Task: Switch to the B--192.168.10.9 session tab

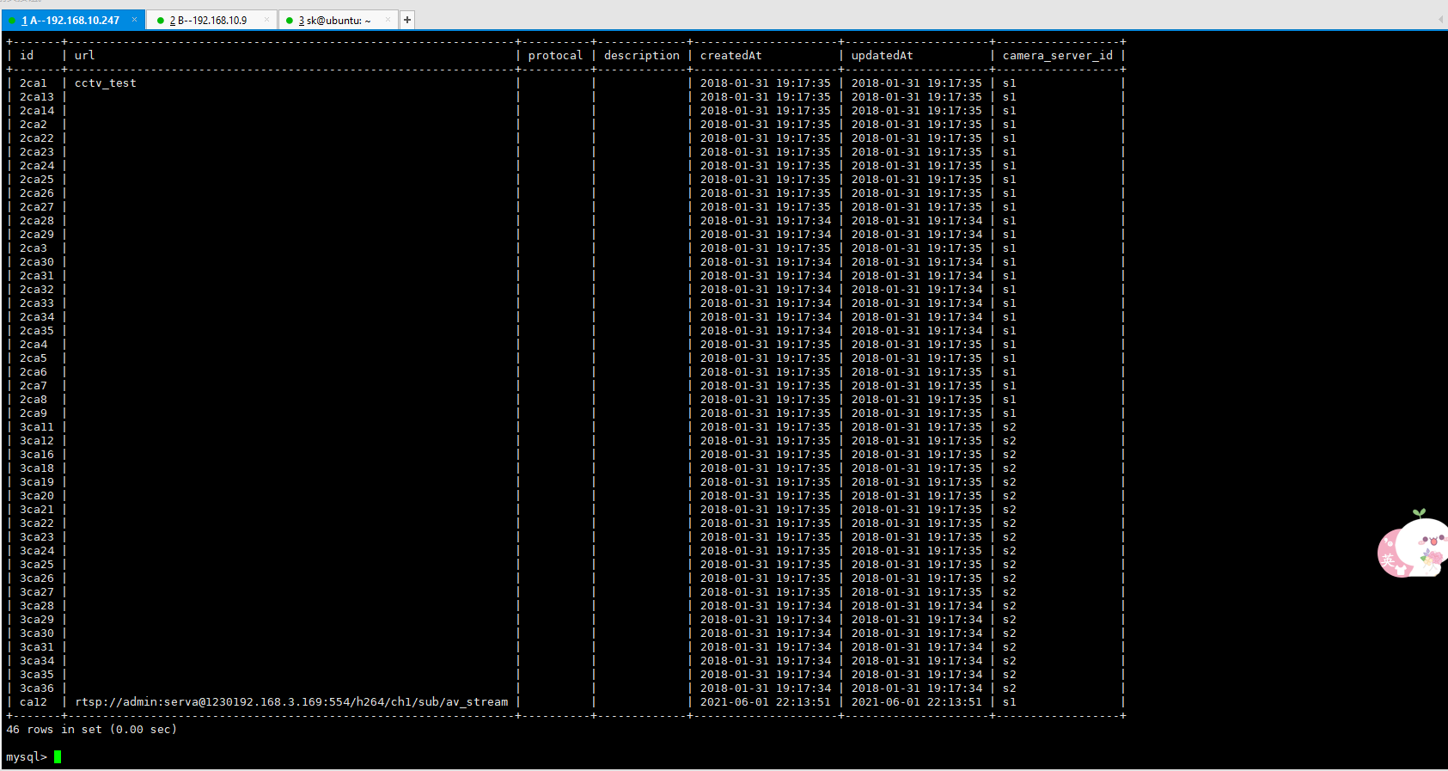Action: click(211, 20)
